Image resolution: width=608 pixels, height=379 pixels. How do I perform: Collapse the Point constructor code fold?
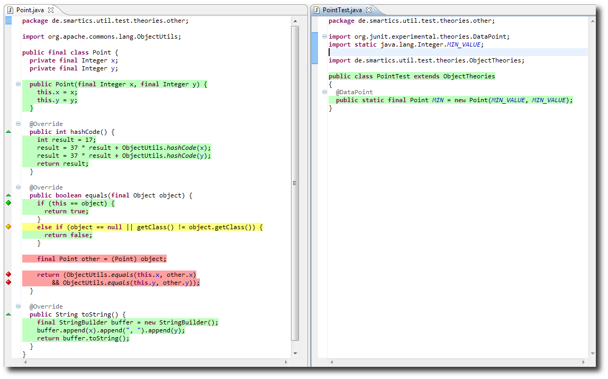19,84
